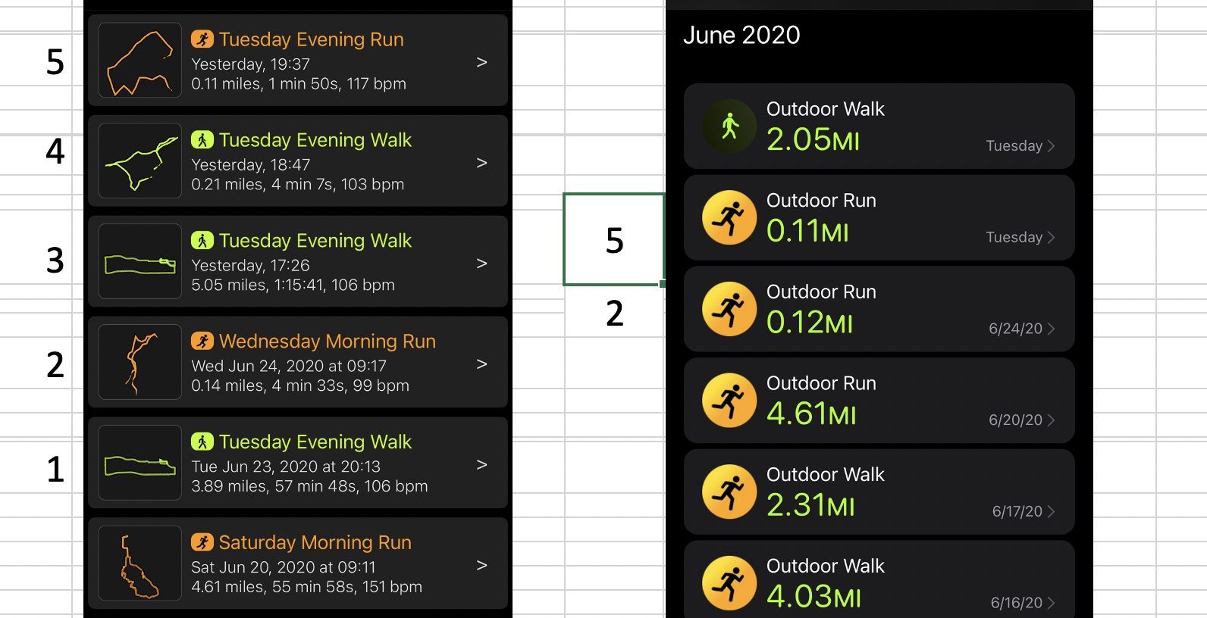This screenshot has height=618, width=1207.
Task: Open the Tuesday Evening Walk 17:26 title
Action: click(x=315, y=241)
